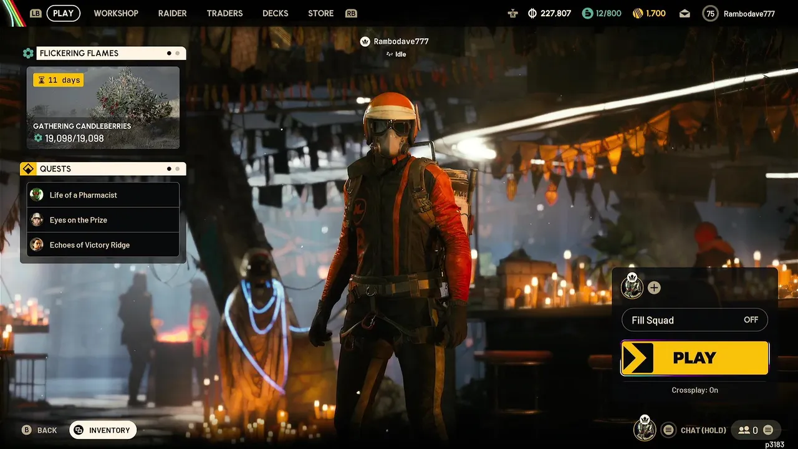Click the Echoes of Victory Ridge trader portrait
Viewport: 798px width, 449px height.
click(37, 244)
